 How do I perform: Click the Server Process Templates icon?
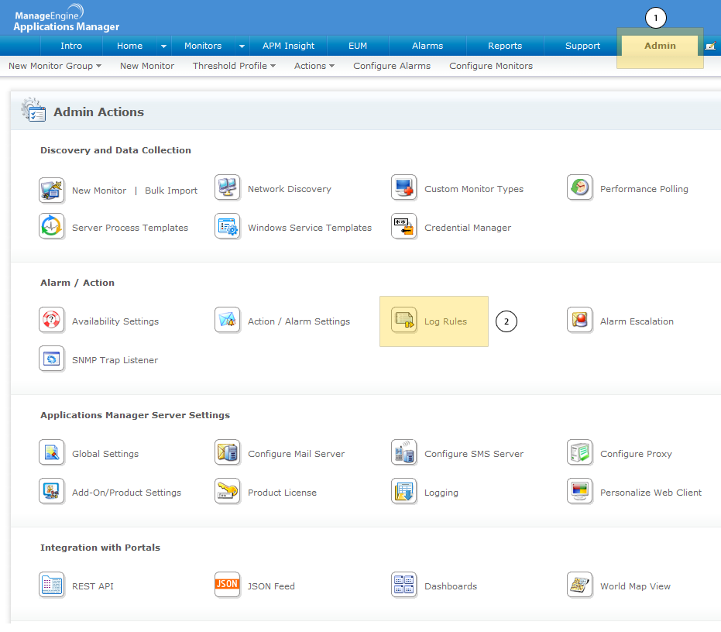[51, 227]
